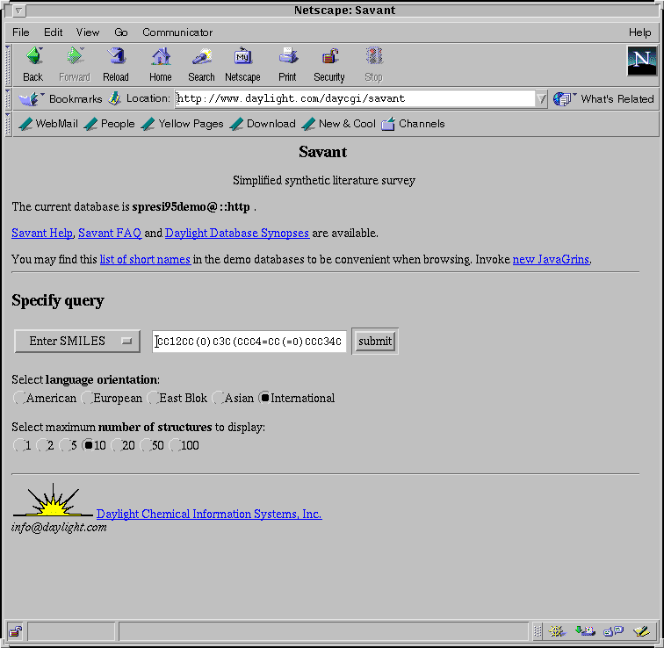Expand the Location URL history arrow
Viewport: 664px width, 648px height.
(541, 99)
